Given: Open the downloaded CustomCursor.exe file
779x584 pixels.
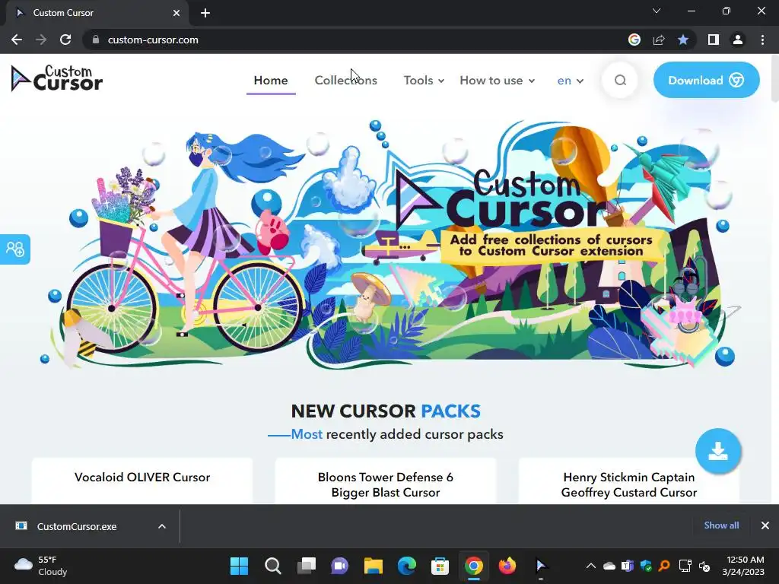Looking at the screenshot, I should 77,526.
